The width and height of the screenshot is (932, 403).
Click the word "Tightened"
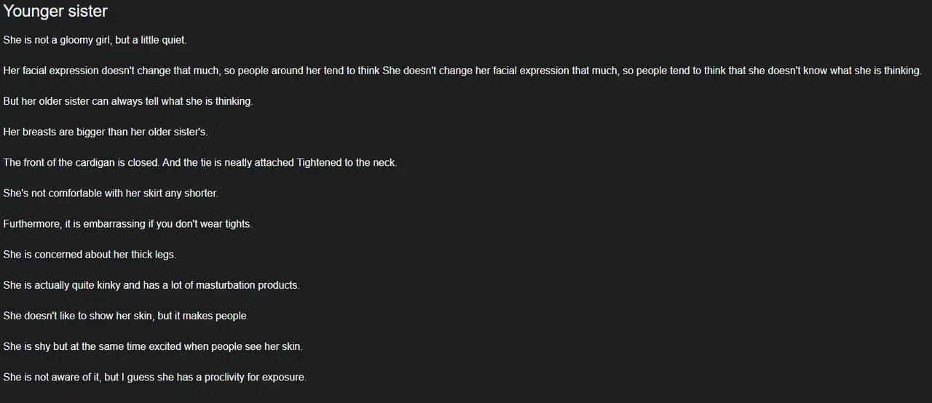tap(319, 162)
